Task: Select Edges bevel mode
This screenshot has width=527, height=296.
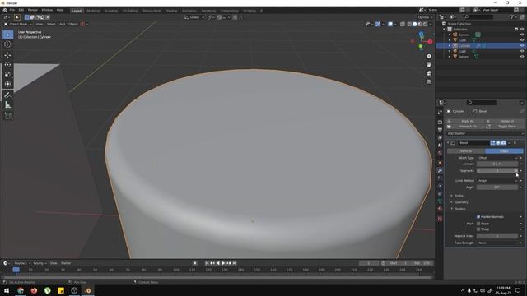Action: pos(504,151)
